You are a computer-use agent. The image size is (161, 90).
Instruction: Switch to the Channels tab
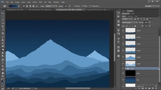130,16
